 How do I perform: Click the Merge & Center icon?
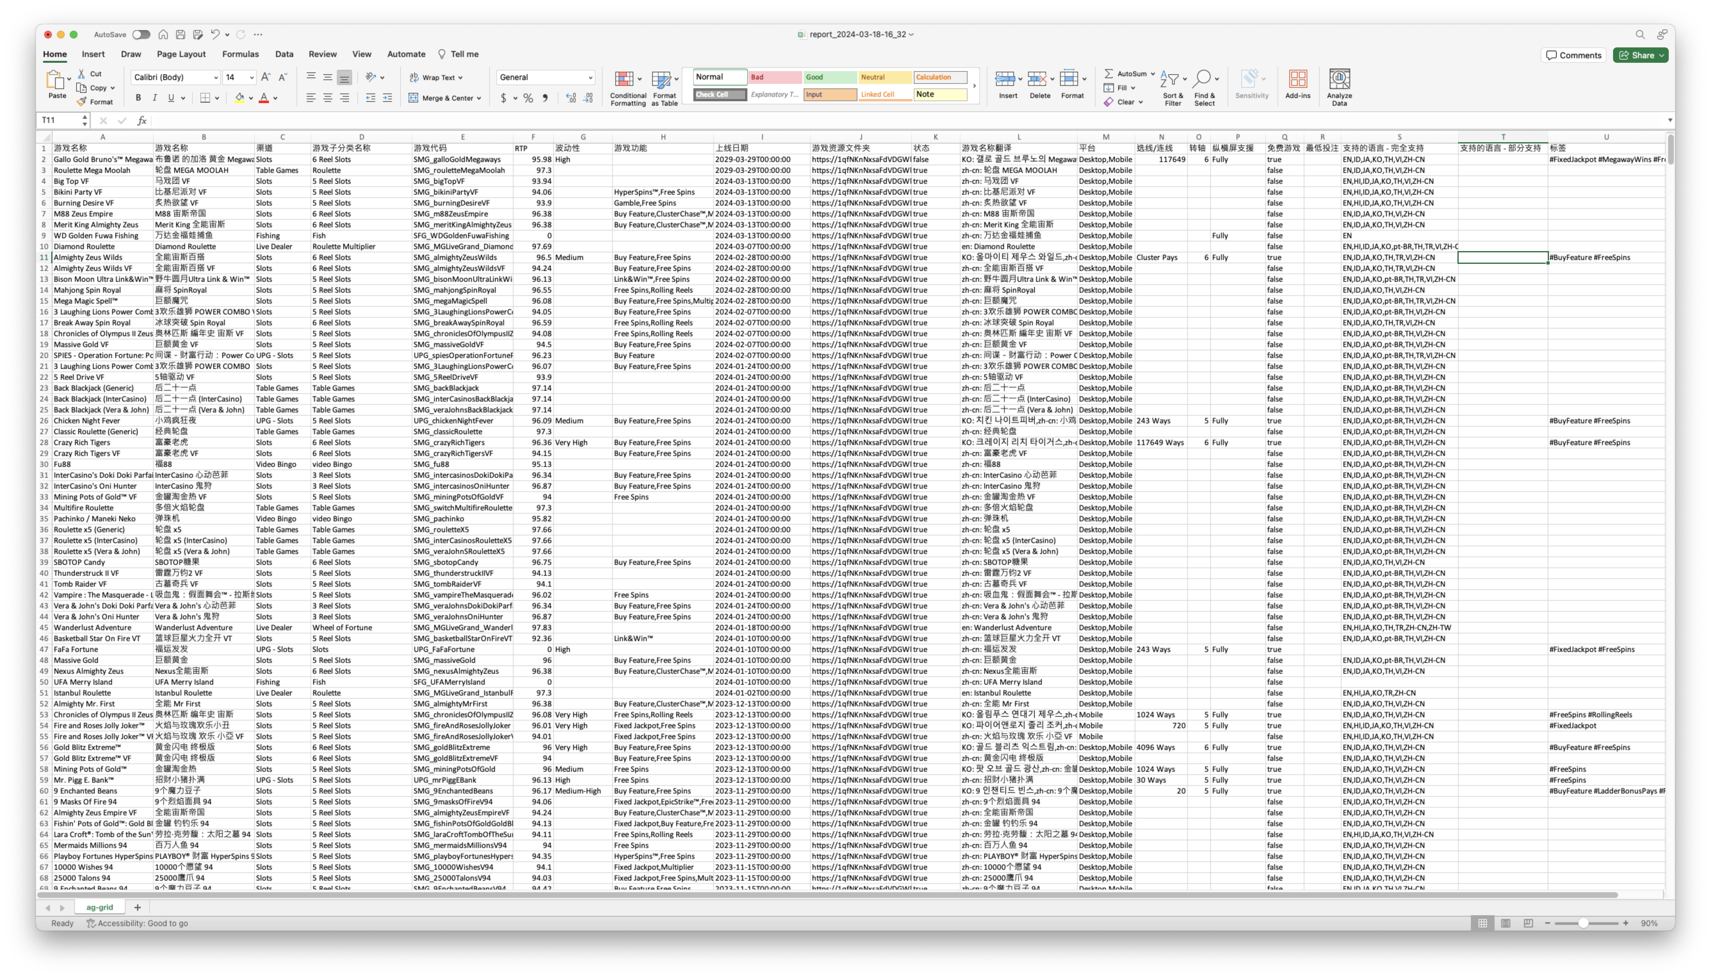[414, 98]
